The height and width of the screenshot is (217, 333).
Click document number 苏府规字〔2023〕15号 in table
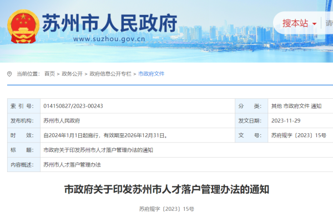pos(299,135)
